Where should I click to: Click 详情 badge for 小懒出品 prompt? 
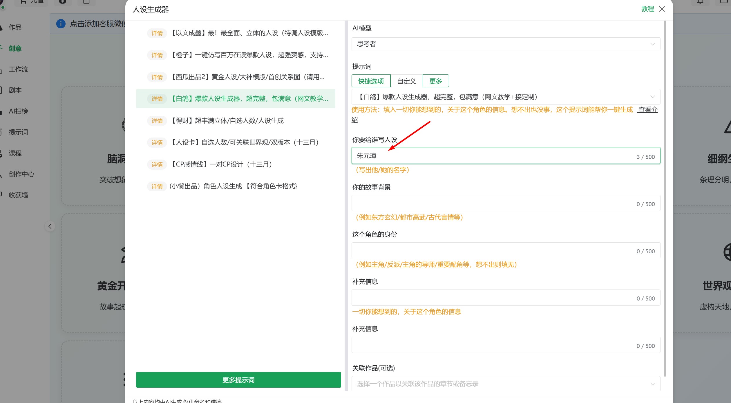click(157, 186)
